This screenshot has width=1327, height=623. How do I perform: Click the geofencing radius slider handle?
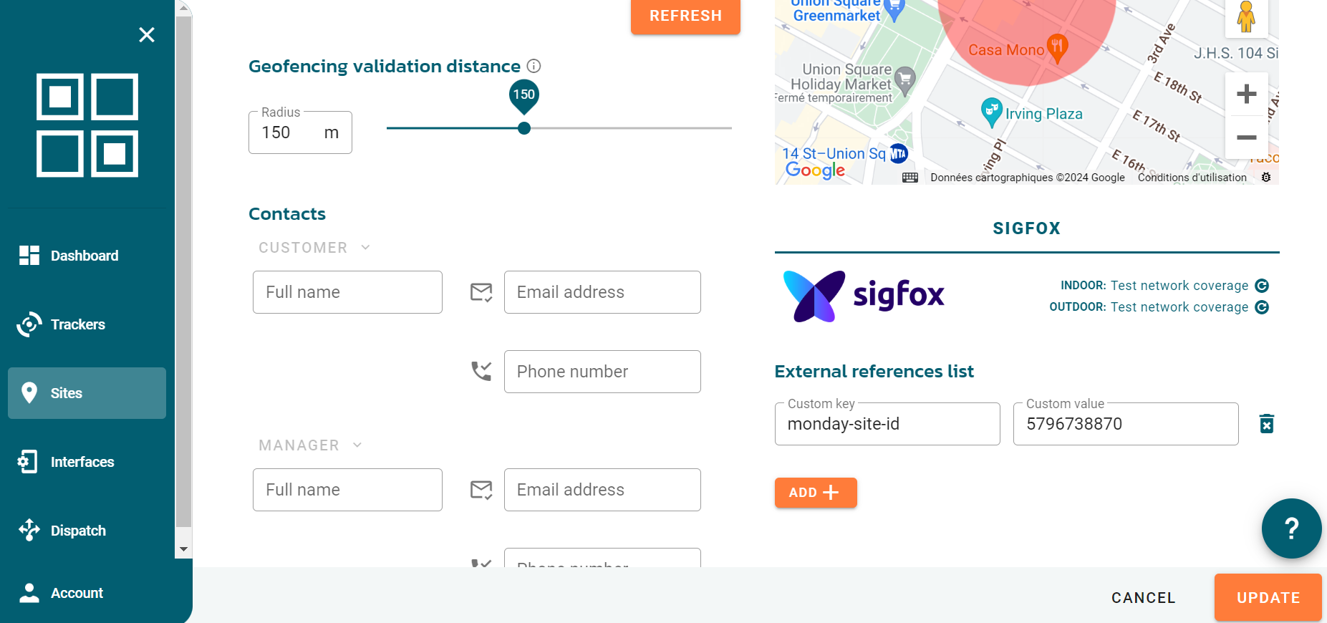(524, 128)
